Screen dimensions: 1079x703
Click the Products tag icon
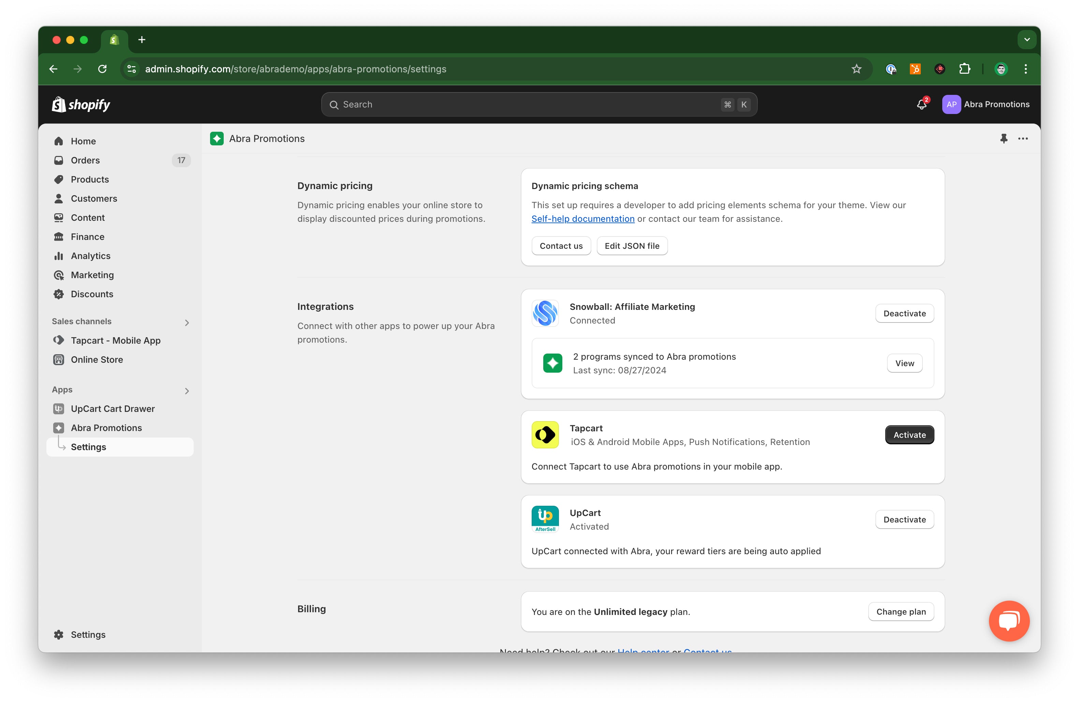click(x=58, y=179)
